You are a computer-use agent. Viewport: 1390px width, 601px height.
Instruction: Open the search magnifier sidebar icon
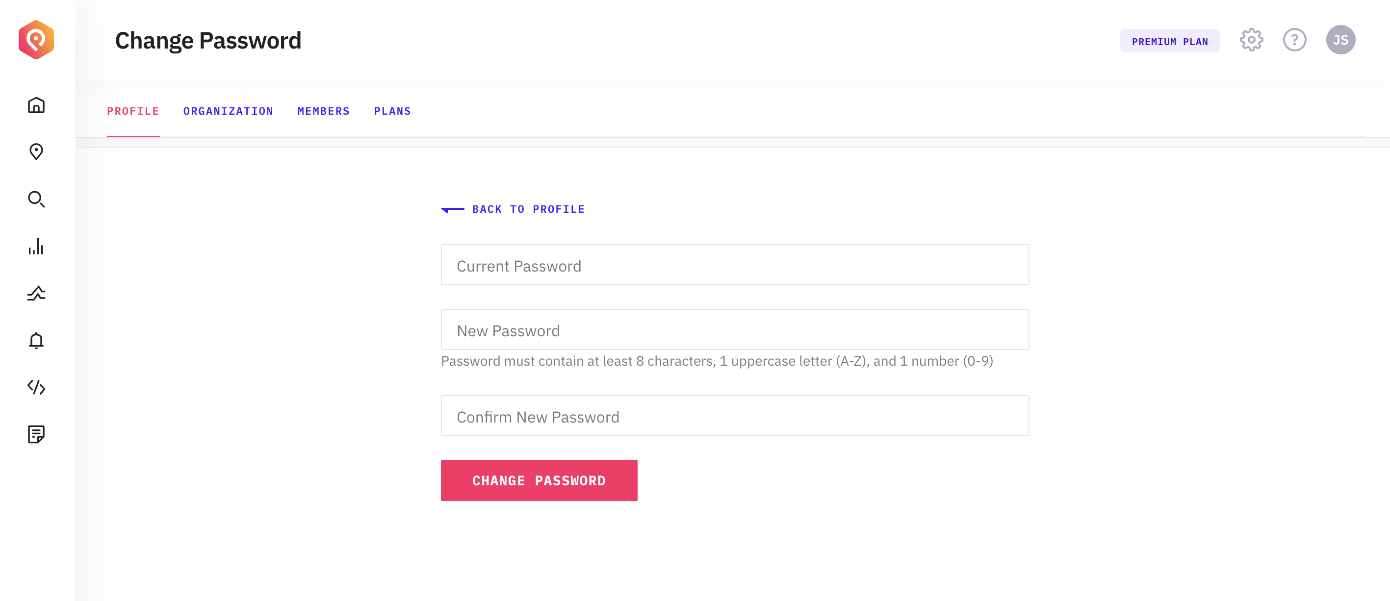[x=36, y=199]
